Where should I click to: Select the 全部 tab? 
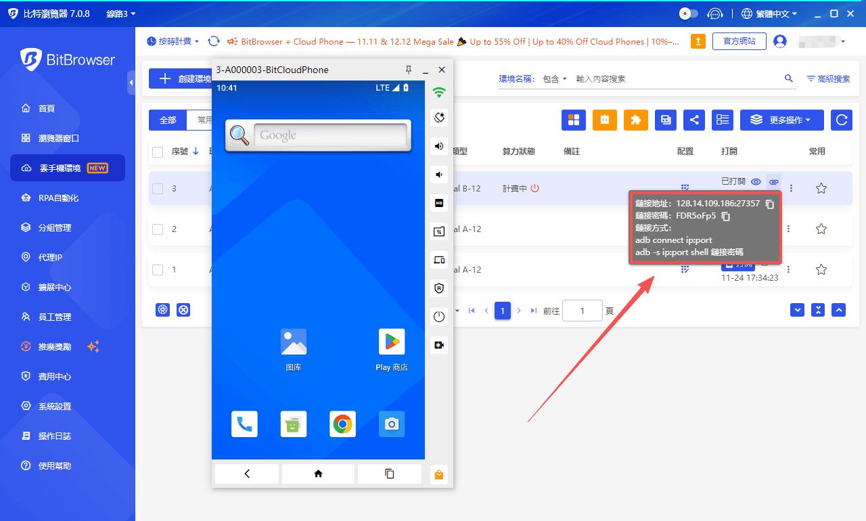tap(168, 120)
